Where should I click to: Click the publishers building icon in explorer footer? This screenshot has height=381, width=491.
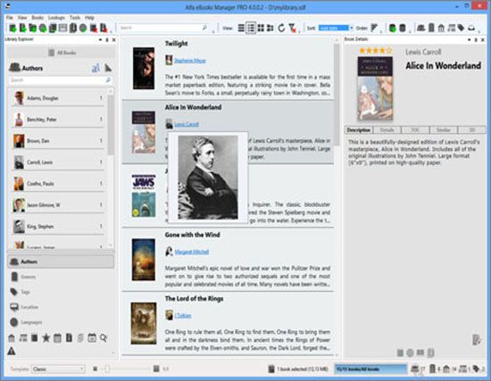(12, 338)
